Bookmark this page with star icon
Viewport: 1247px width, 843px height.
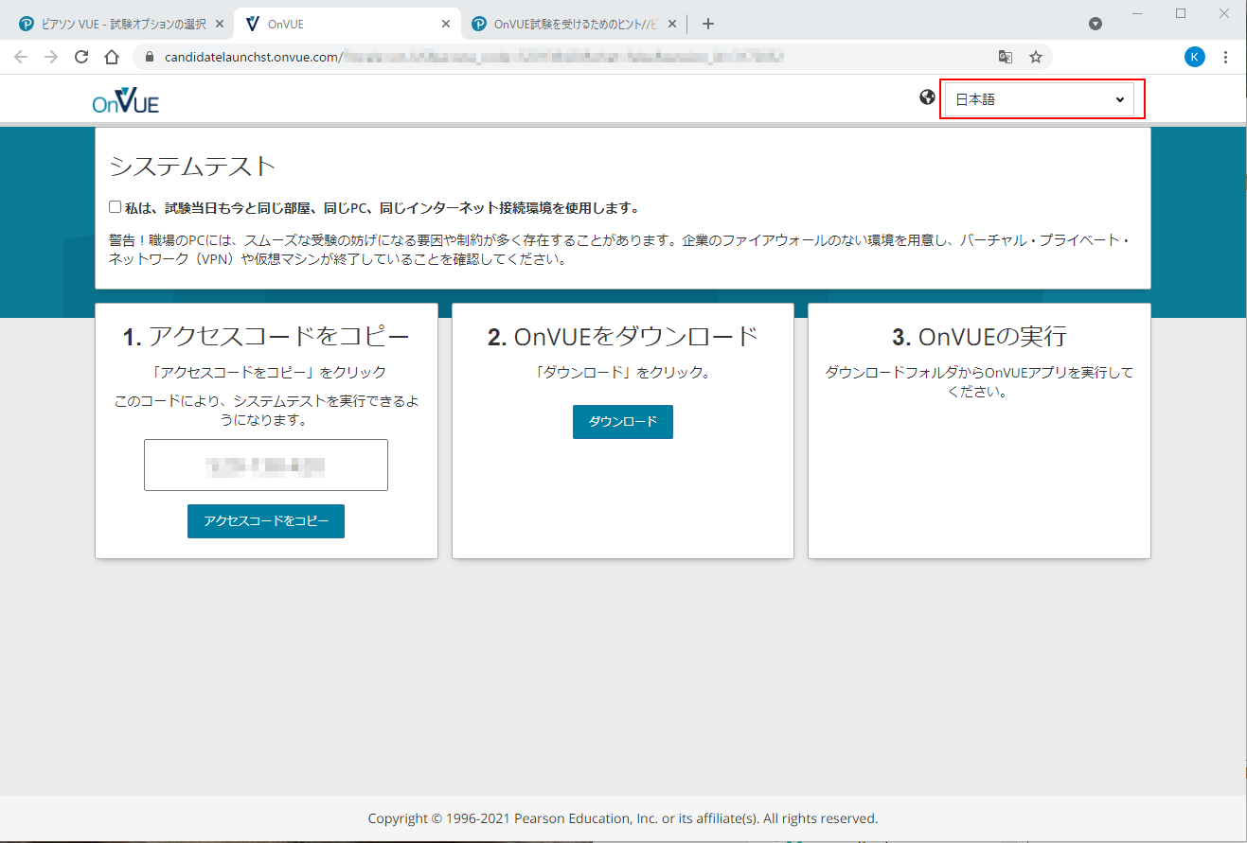pyautogui.click(x=1036, y=57)
